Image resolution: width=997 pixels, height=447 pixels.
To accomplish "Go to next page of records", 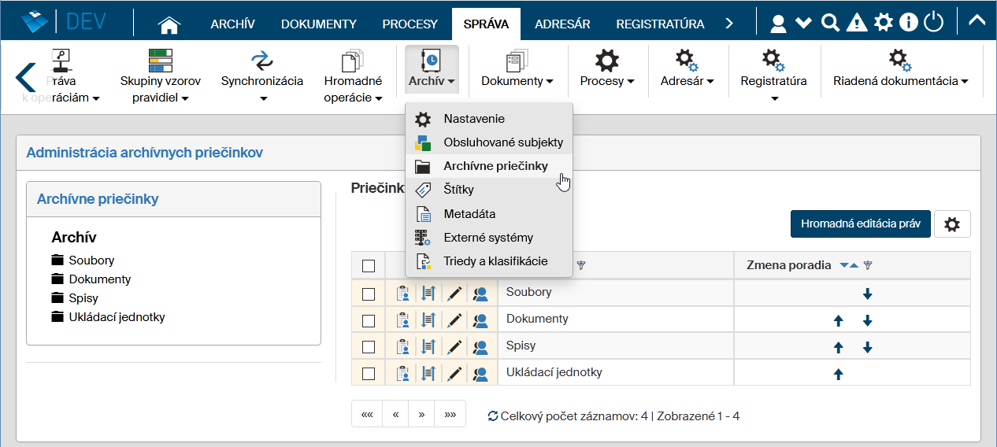I will tap(422, 414).
